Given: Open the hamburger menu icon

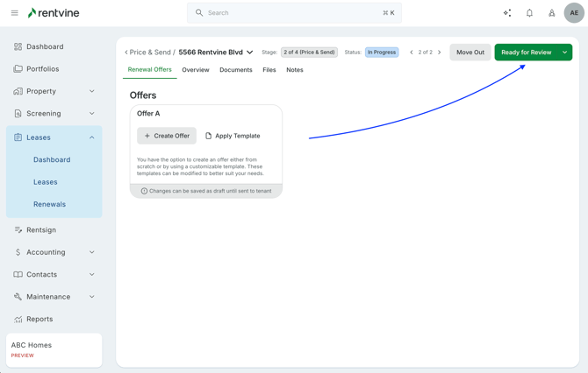Looking at the screenshot, I should coord(14,13).
